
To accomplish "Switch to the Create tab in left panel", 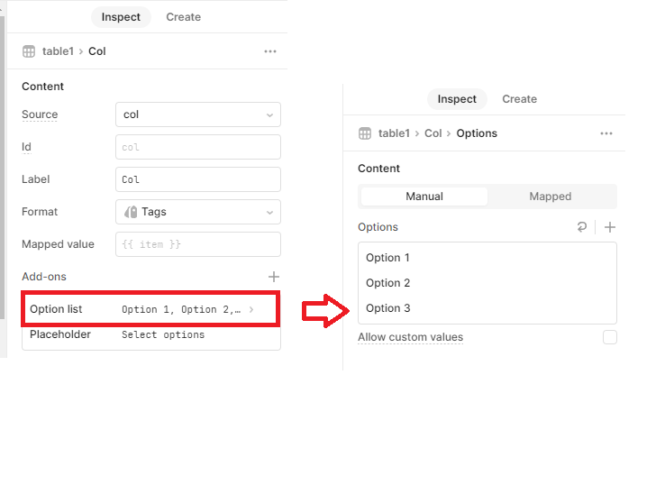I will (x=183, y=17).
